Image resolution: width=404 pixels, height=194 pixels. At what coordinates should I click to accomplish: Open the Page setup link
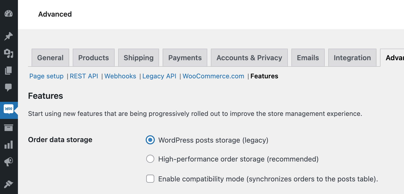pos(46,76)
